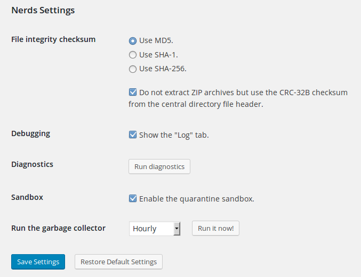Click the arrow on the Hourly combo box
Image resolution: width=361 pixels, height=277 pixels.
click(x=177, y=229)
